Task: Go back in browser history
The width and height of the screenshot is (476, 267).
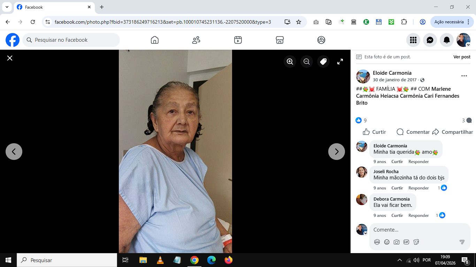Action: [x=8, y=22]
